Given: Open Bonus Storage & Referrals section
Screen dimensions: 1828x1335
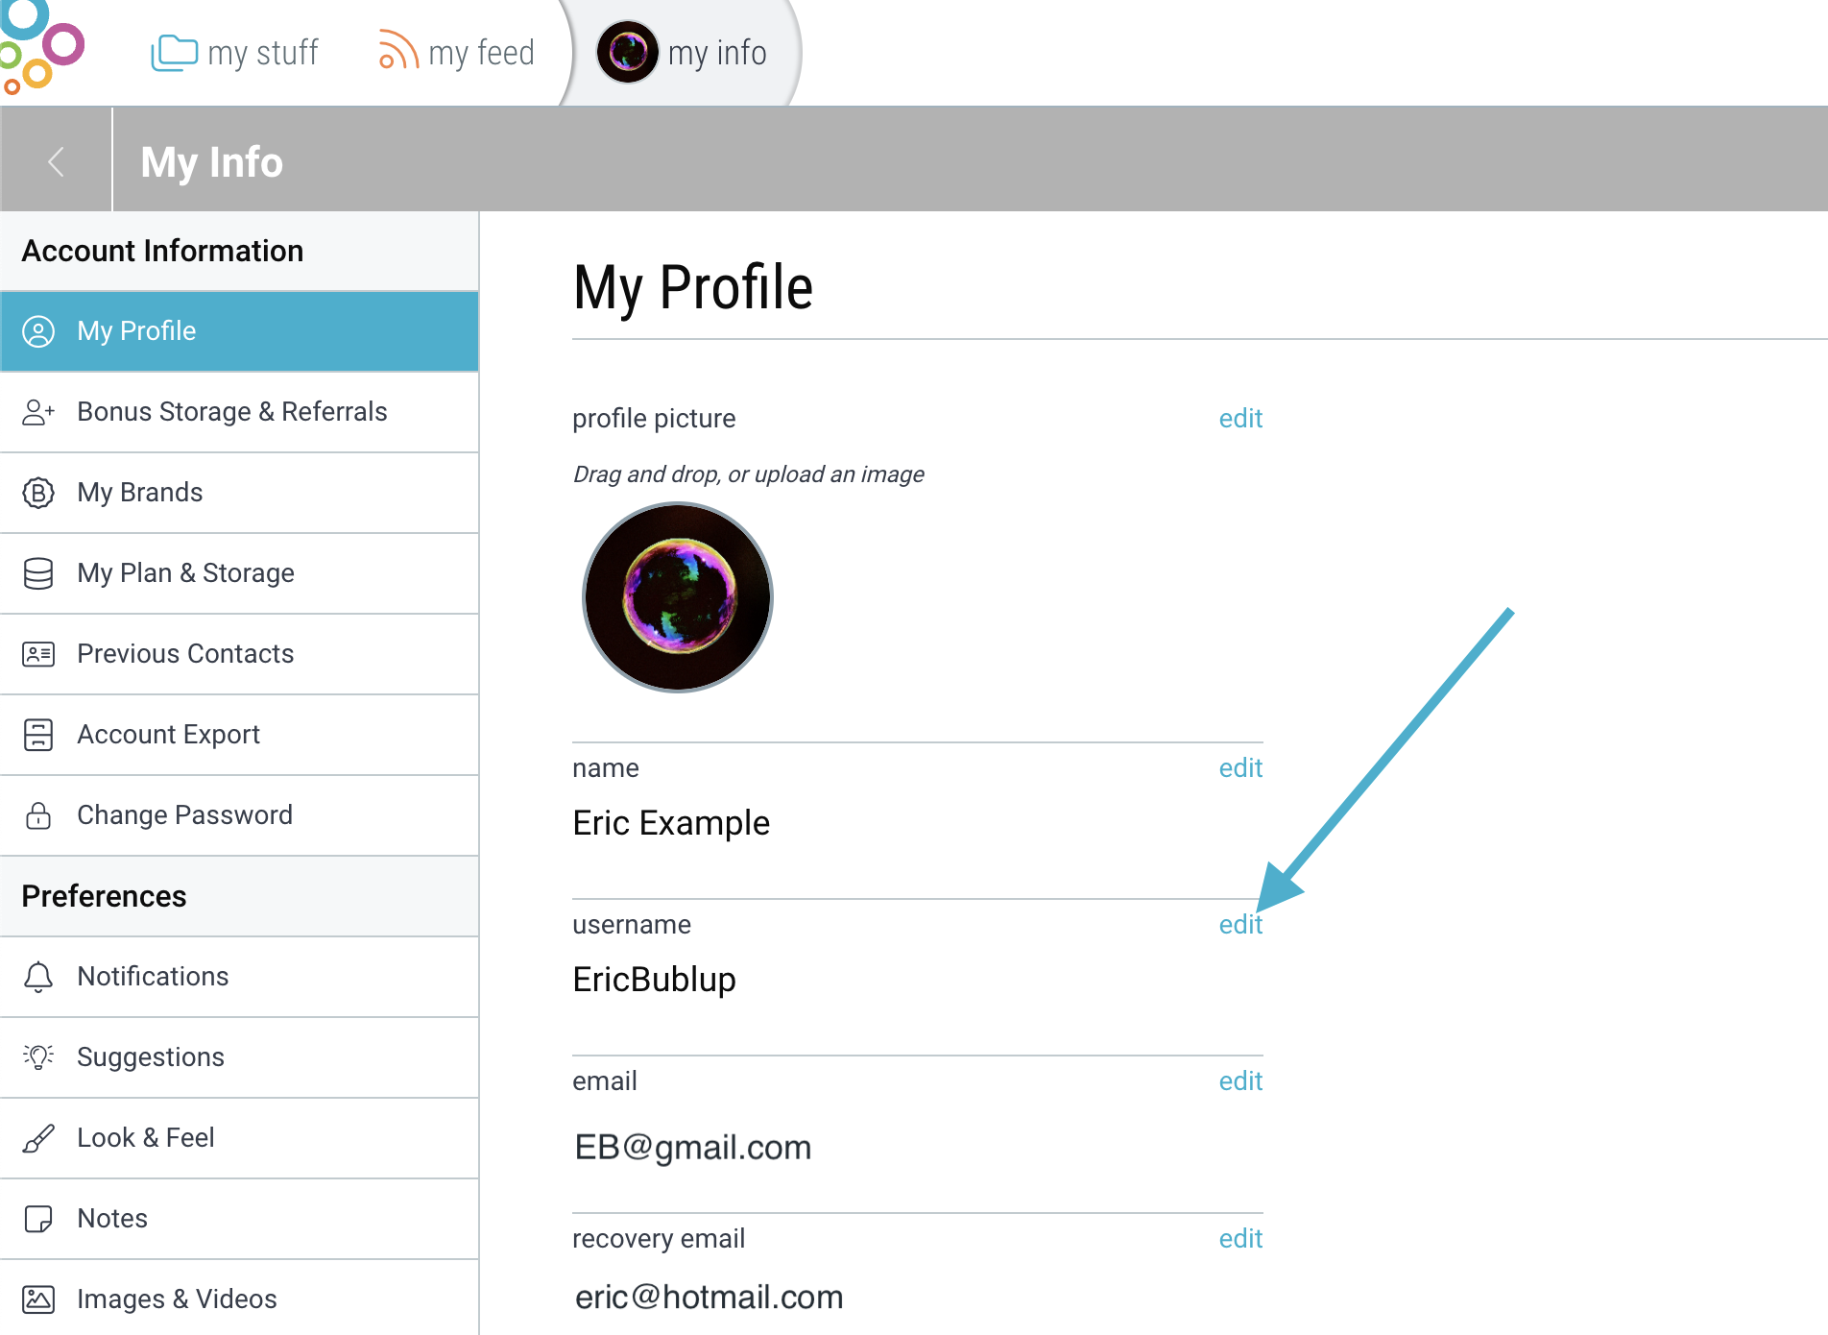Looking at the screenshot, I should click(239, 412).
